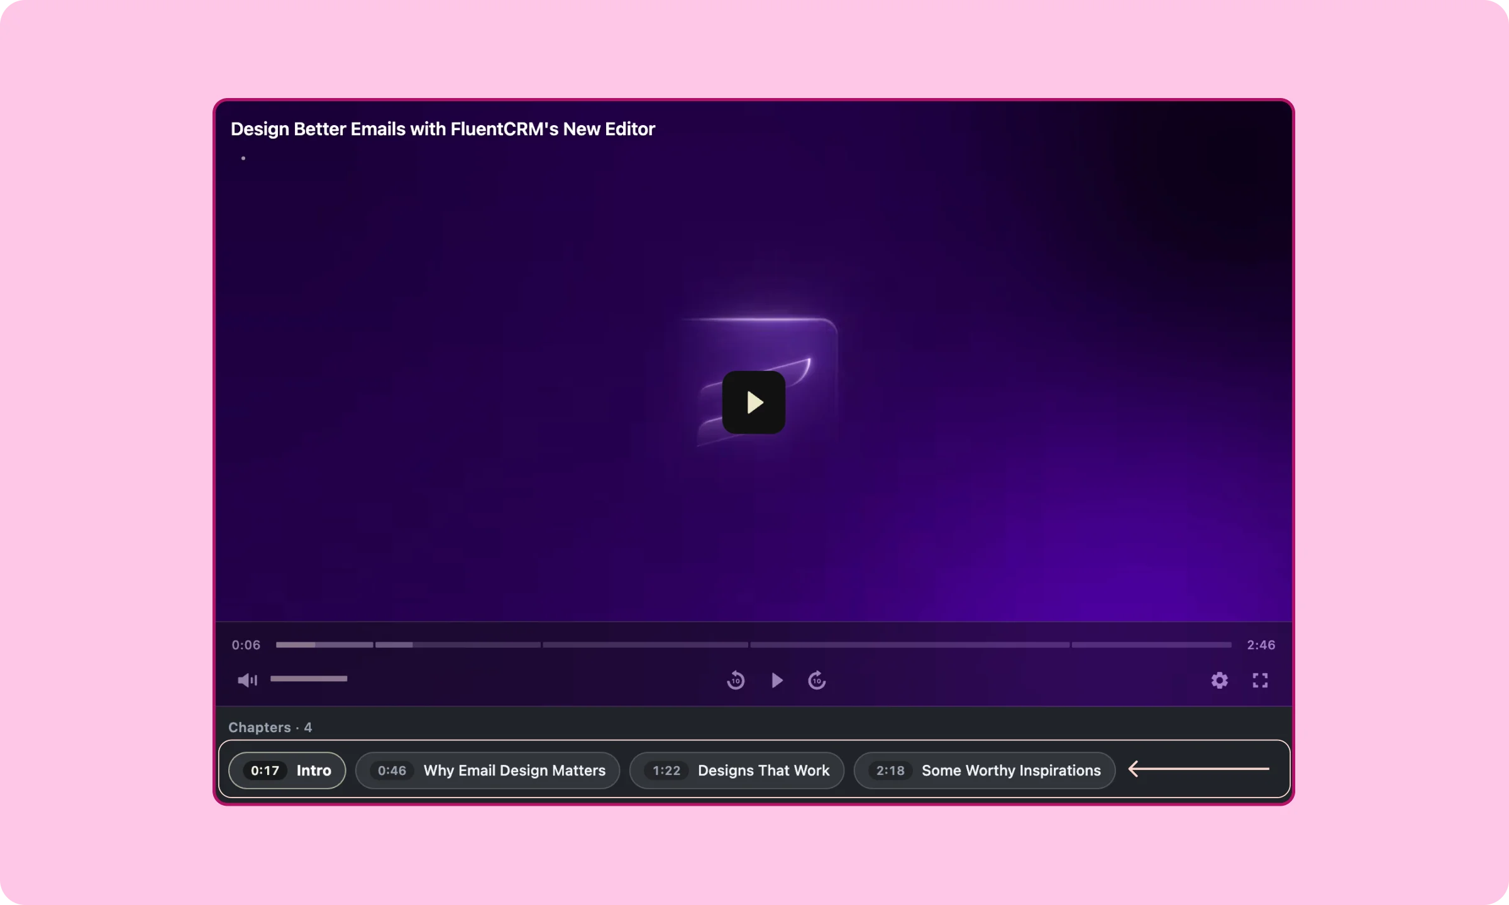Screen dimensions: 1509x905
Task: Open the player settings gear
Action: coord(1219,680)
